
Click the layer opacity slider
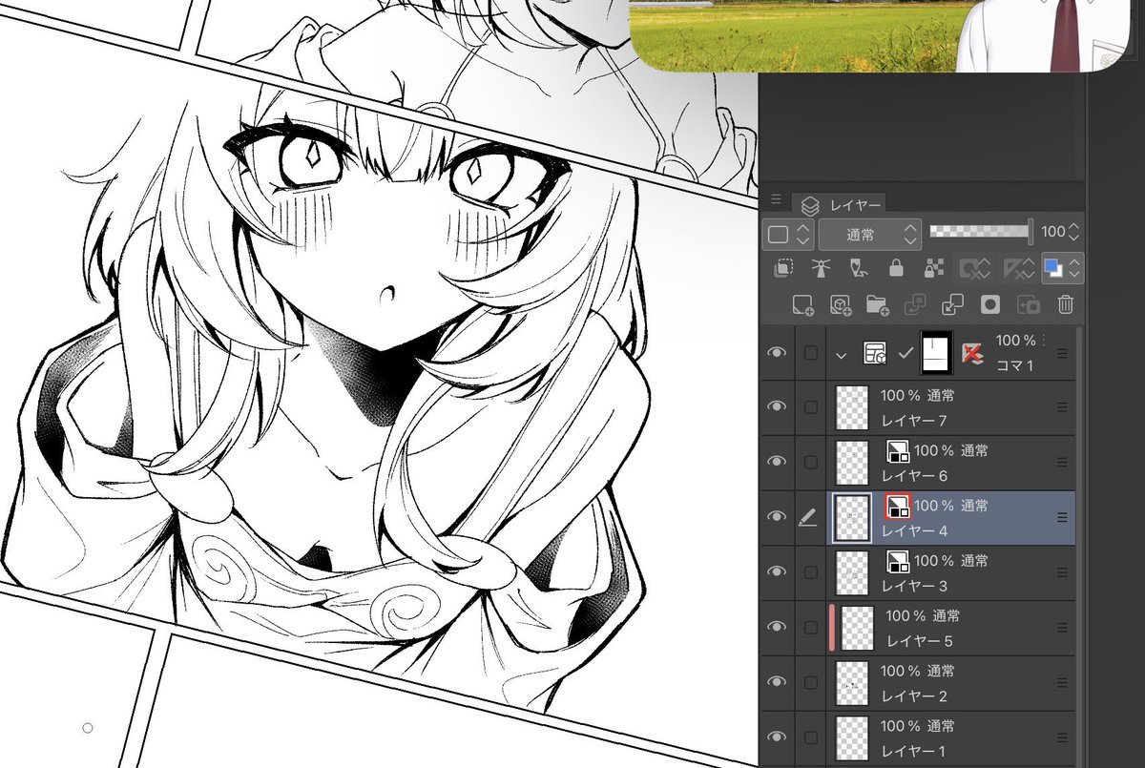point(981,231)
